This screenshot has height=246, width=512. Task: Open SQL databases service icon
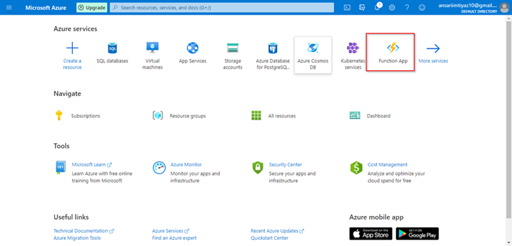click(x=112, y=48)
